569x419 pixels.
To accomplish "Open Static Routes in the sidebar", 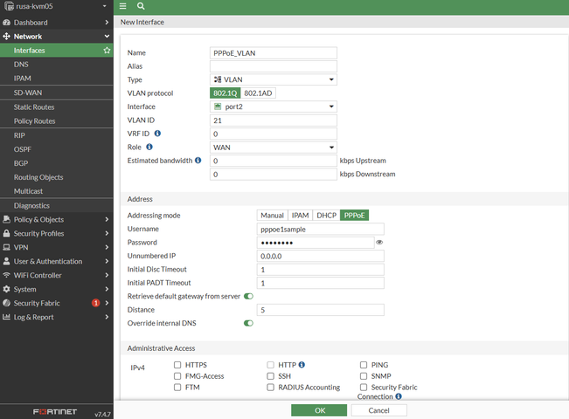I will [x=34, y=107].
